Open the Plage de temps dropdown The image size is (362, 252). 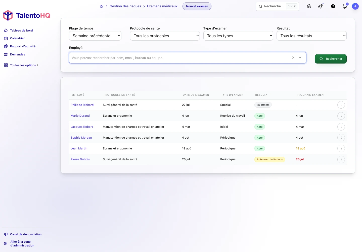click(x=95, y=36)
